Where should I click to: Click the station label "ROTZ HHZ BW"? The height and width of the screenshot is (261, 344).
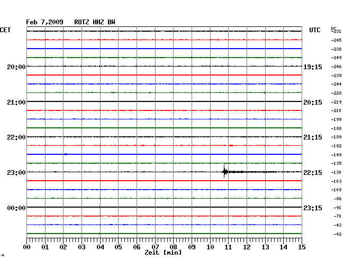95,22
